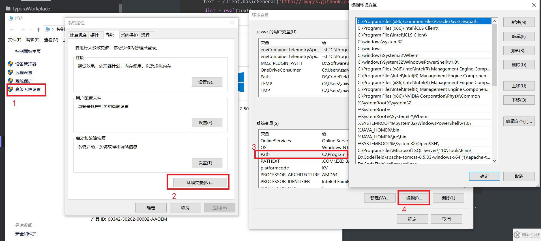Click the shield icon beside 设备管理器
The width and height of the screenshot is (541, 241).
point(10,64)
